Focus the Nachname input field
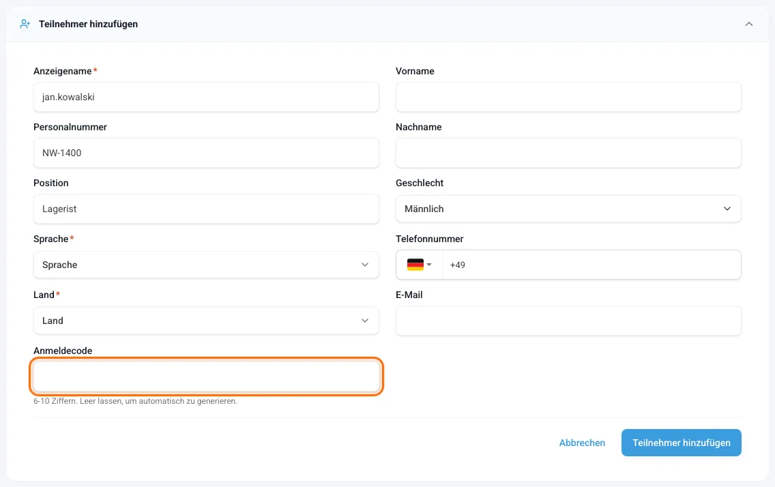 [x=568, y=153]
